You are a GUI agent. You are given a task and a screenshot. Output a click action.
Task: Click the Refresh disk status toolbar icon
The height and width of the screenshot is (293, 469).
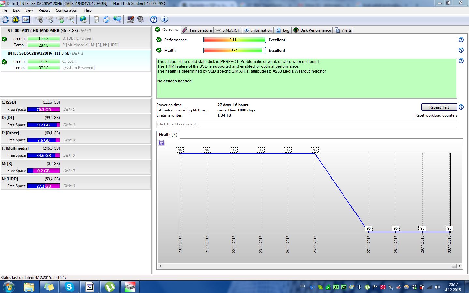(5, 20)
